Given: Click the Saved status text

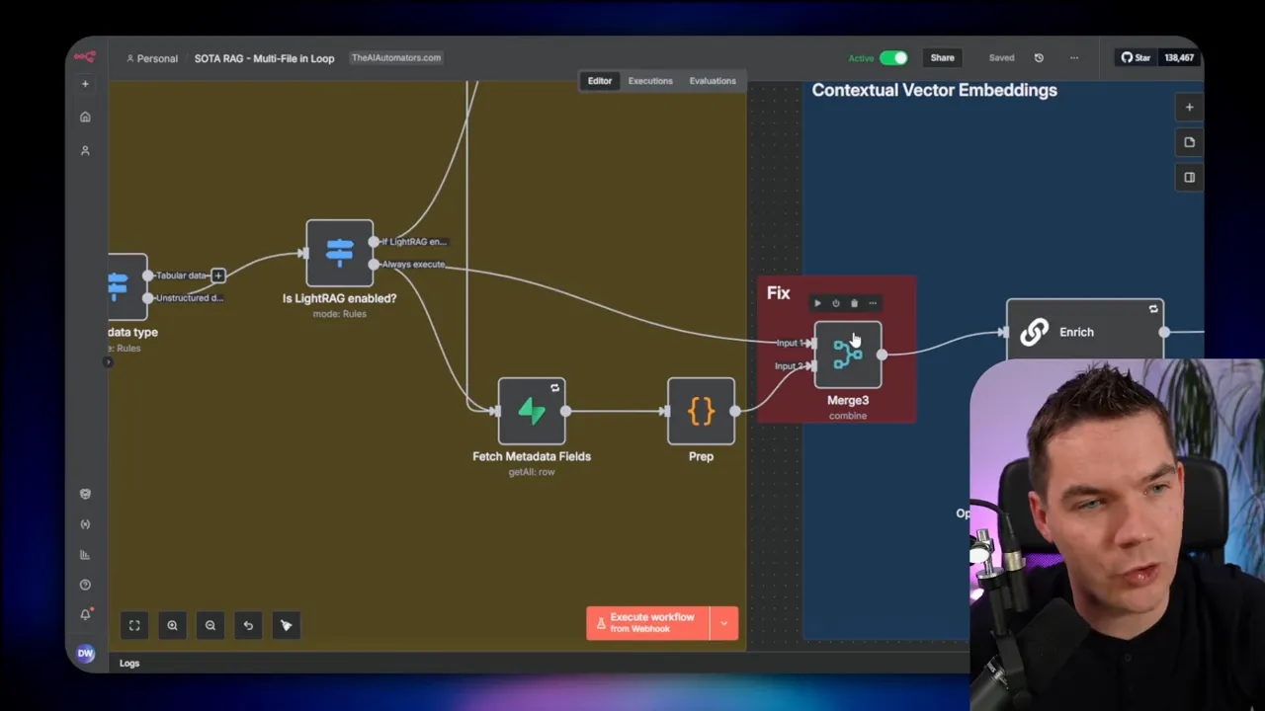Looking at the screenshot, I should pyautogui.click(x=1001, y=58).
